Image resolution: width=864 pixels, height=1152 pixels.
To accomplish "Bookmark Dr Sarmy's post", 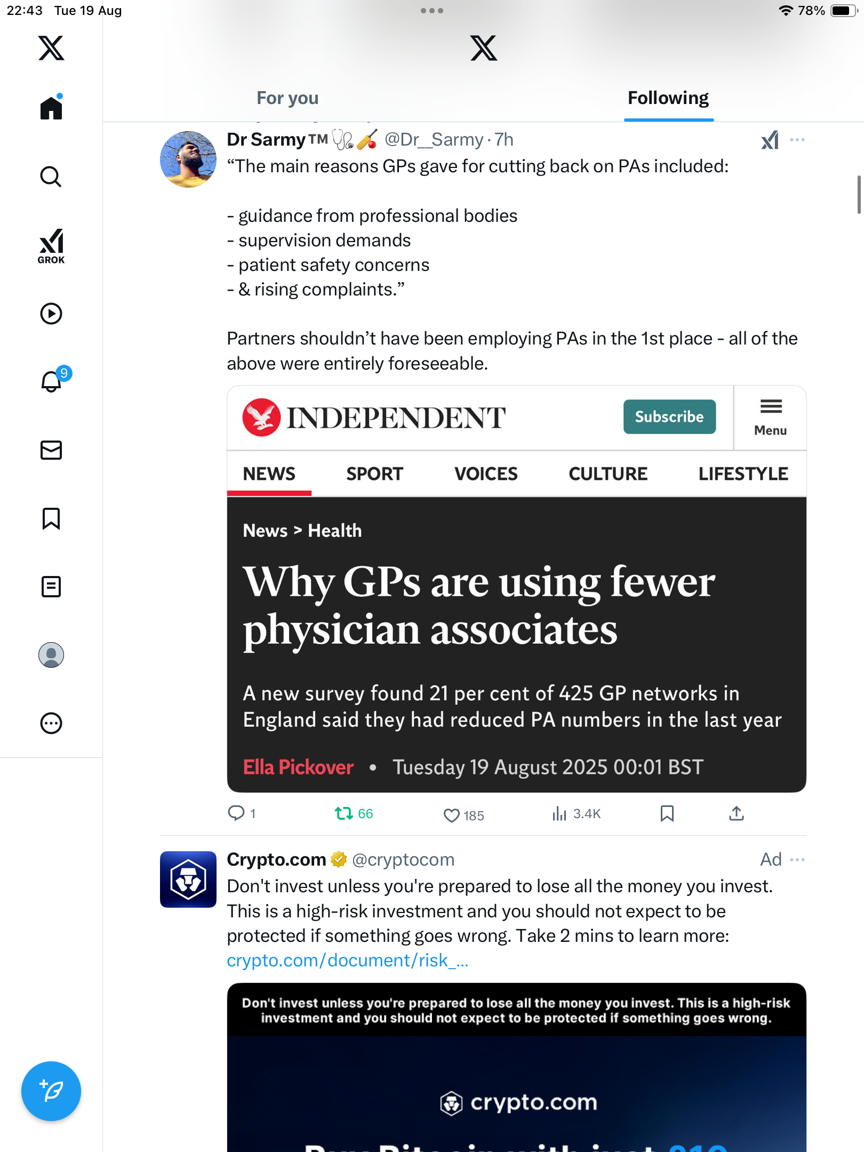I will (667, 813).
